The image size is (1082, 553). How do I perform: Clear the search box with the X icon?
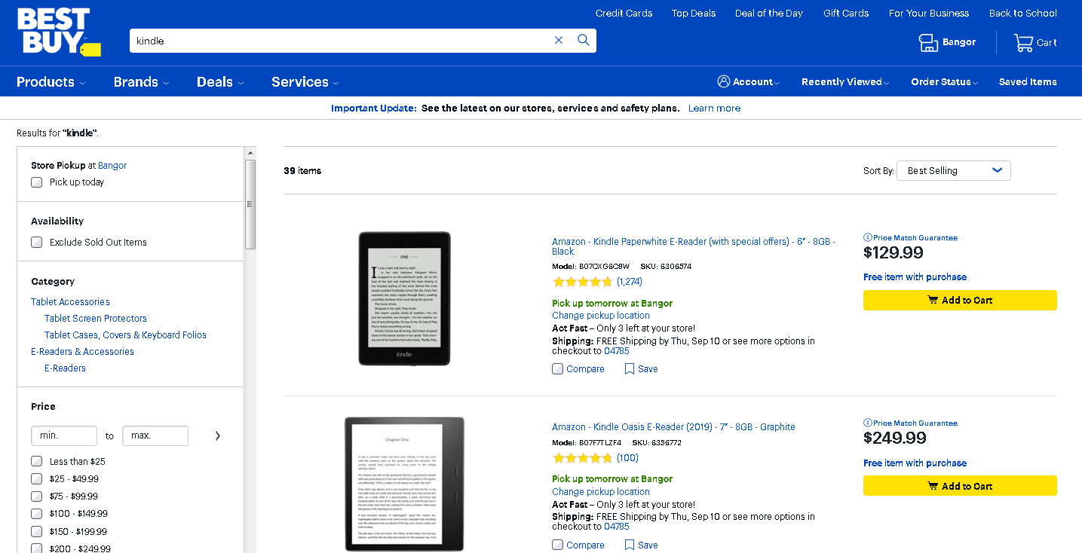(559, 41)
